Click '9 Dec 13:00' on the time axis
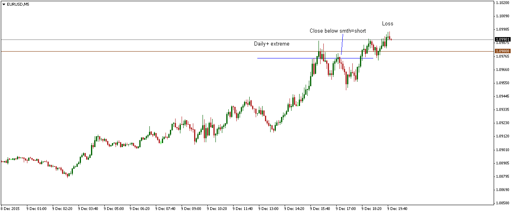Viewport: 511px width, 212px height. tap(269, 209)
